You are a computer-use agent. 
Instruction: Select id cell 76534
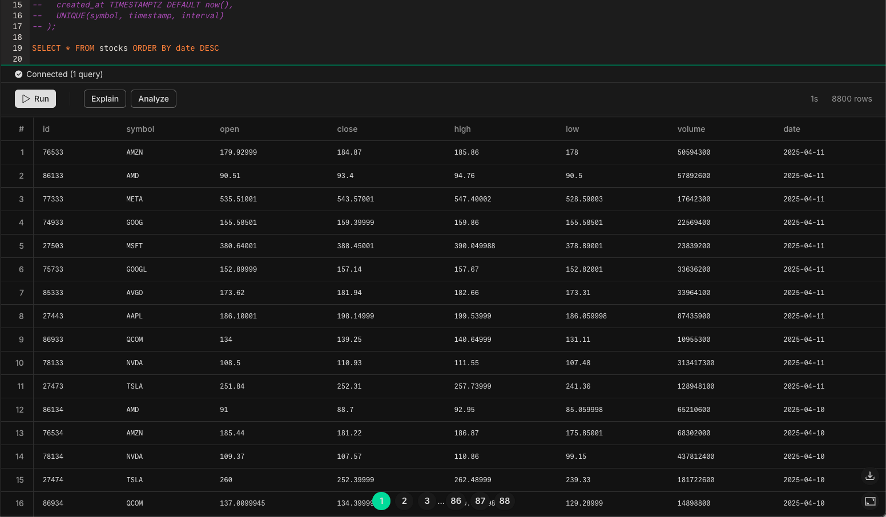point(53,433)
